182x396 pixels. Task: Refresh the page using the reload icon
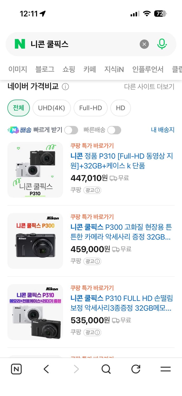[135, 369]
